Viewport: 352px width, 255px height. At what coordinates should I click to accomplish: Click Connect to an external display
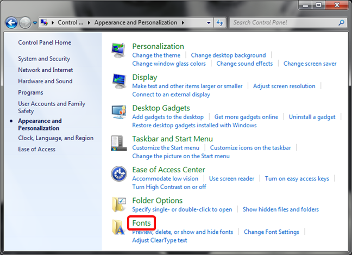click(171, 95)
